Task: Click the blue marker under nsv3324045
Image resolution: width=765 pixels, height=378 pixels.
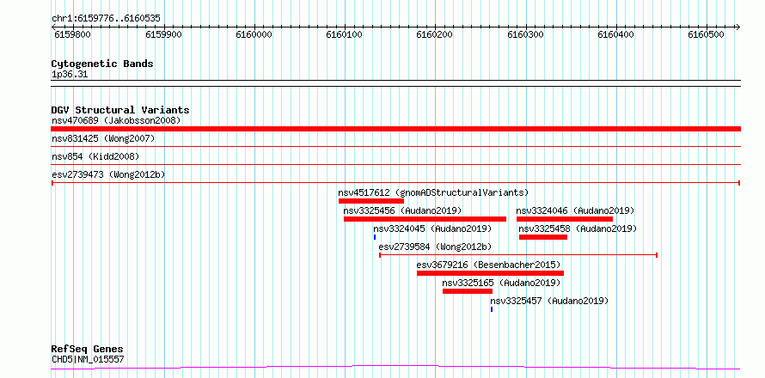Action: click(x=375, y=237)
